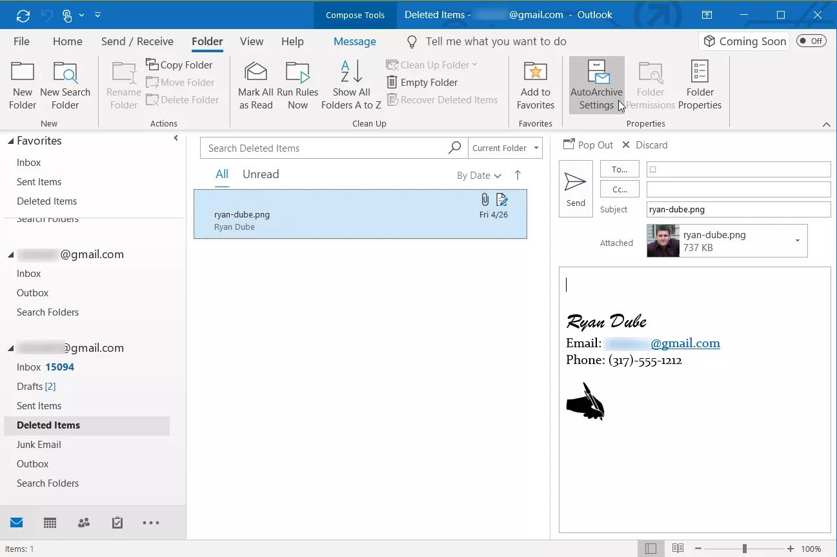
Task: Switch to Mail view icon
Action: coord(16,523)
